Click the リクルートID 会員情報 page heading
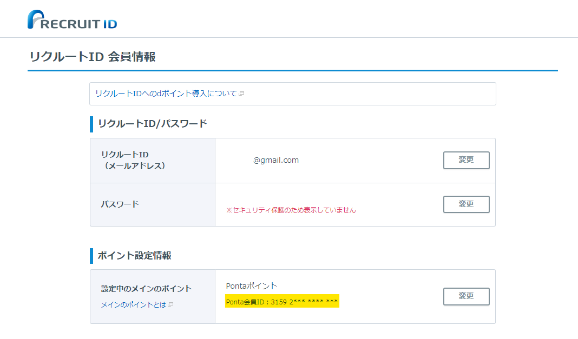This screenshot has width=578, height=339. pyautogui.click(x=93, y=57)
